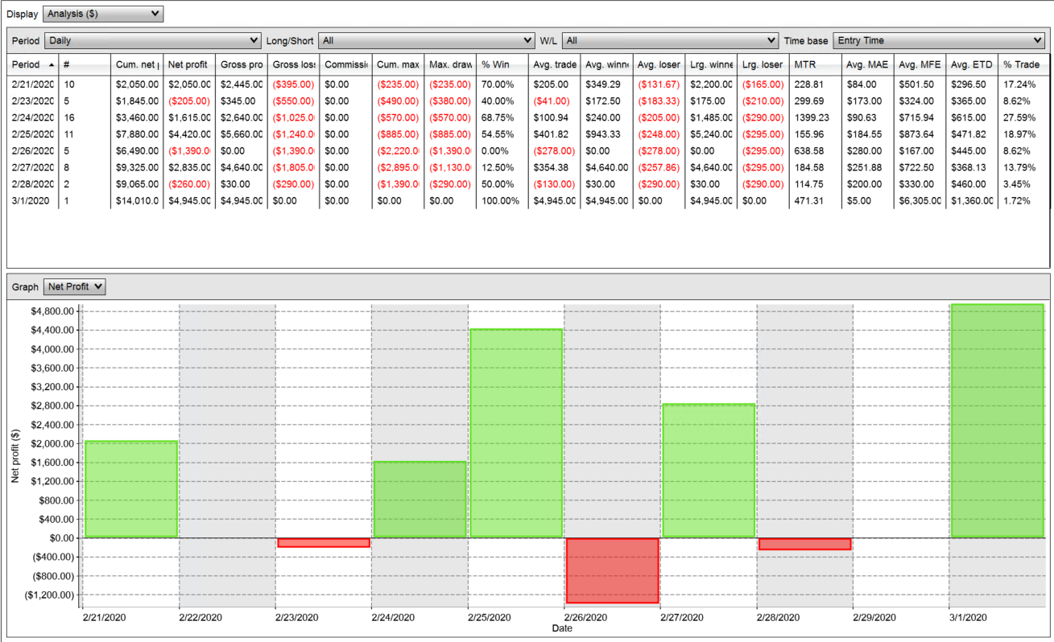Select the 2/24/2020 table row
The image size is (1054, 642).
528,117
